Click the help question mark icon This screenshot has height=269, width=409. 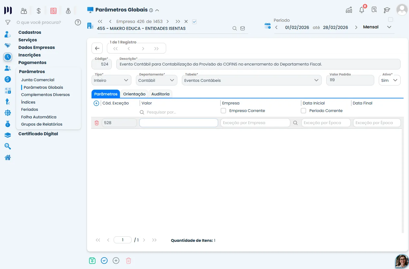(x=78, y=22)
